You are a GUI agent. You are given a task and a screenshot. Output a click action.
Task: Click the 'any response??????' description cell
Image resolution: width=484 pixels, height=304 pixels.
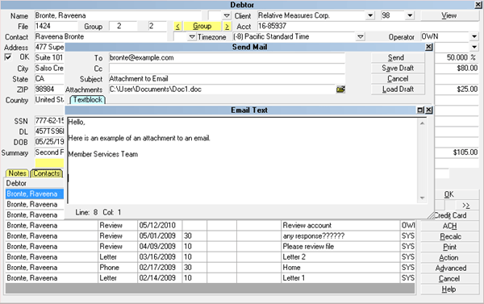click(x=340, y=236)
